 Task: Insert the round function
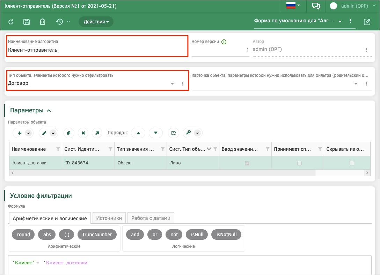[x=23, y=235]
